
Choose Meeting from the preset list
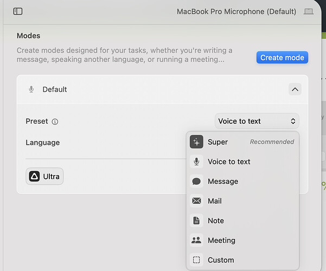[x=221, y=240]
